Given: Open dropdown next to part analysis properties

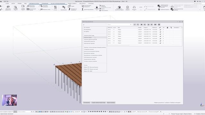Looking at the screenshot, I should point(170,6).
